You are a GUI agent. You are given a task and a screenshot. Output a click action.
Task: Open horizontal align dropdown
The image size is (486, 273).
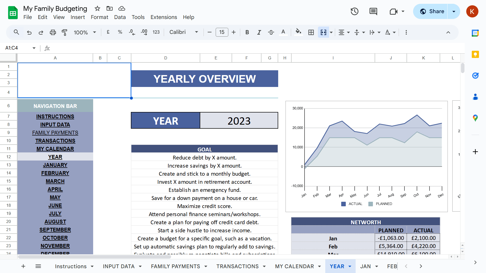(x=344, y=32)
